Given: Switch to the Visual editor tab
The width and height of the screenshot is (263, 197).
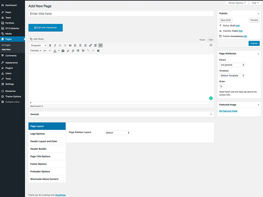Looking at the screenshot, I should 202,40.
